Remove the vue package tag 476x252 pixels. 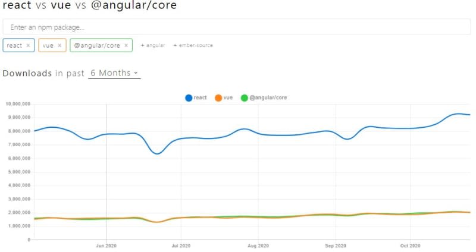[59, 45]
